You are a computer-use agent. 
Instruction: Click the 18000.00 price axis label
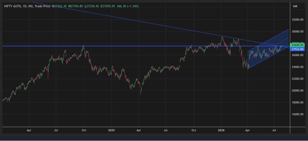pos(298,103)
